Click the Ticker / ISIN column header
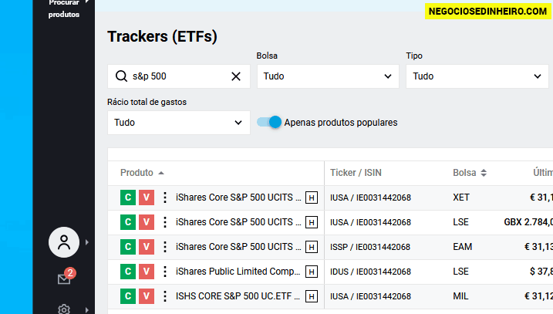The width and height of the screenshot is (553, 314). 356,173
